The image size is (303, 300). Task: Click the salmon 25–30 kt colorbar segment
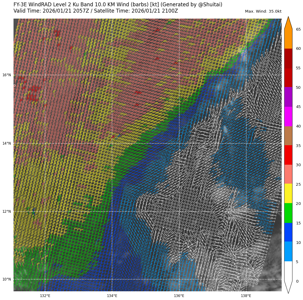(288, 174)
